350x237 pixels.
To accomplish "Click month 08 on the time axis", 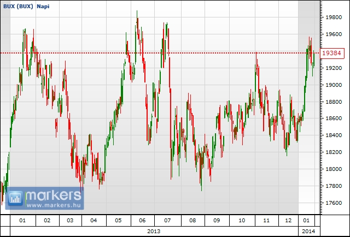I will coord(192,221).
